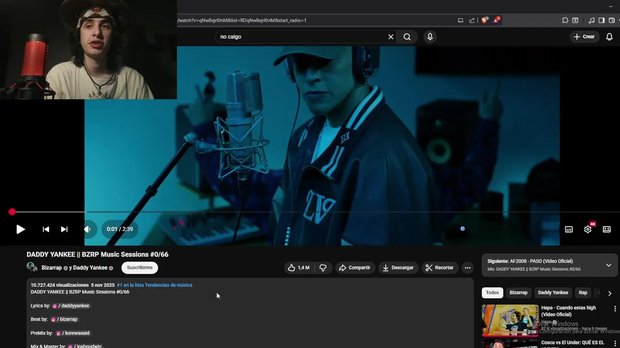Open 'Hepa - Cuando estas high' title
The height and width of the screenshot is (348, 620).
(569, 311)
